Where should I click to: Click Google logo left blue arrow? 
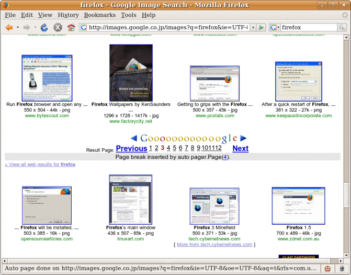[x=134, y=138]
